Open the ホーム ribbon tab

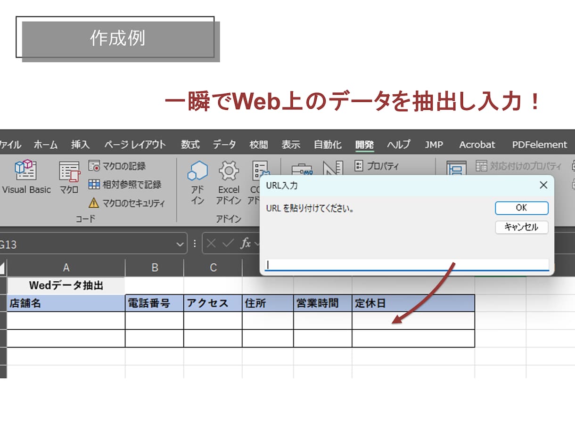click(x=45, y=145)
